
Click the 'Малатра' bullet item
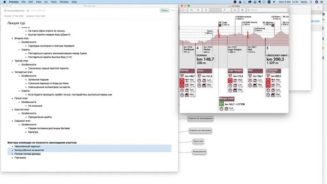(x=33, y=132)
